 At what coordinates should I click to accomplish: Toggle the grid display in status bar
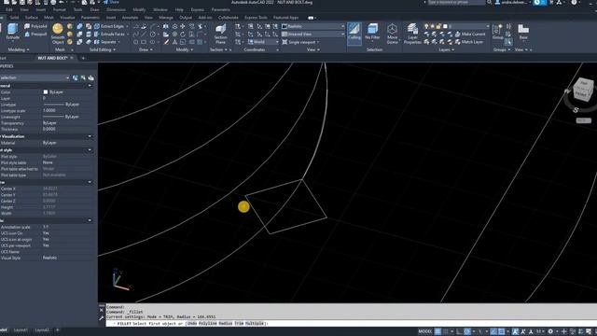(x=438, y=331)
